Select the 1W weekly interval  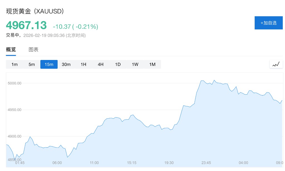tap(135, 64)
